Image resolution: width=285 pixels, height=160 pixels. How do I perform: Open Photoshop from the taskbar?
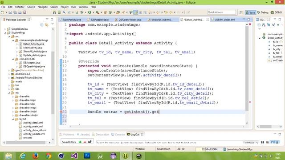[x=87, y=156]
